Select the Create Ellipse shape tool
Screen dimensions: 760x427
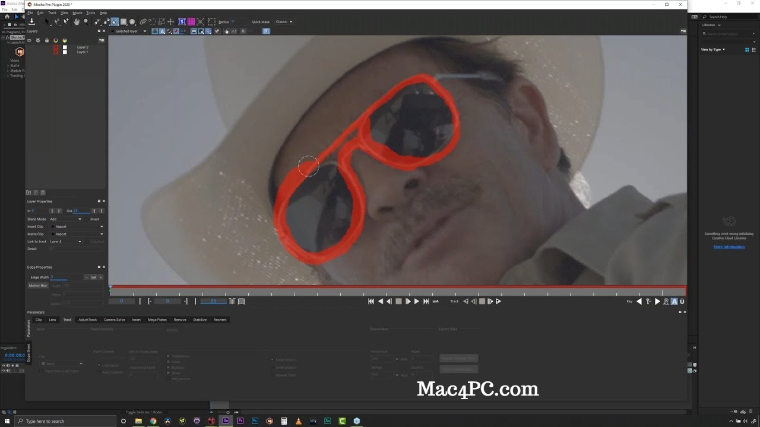(132, 22)
